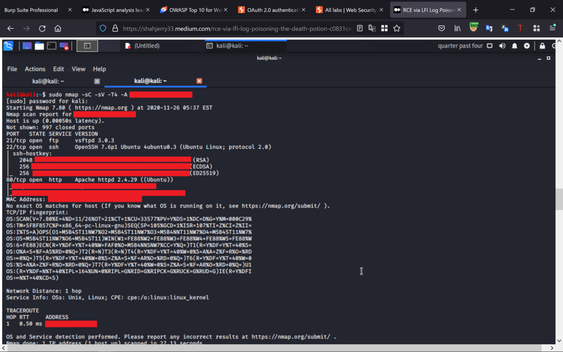This screenshot has width=563, height=352.
Task: Click 'Not shown: 997 closed ports' line
Action: point(50,127)
